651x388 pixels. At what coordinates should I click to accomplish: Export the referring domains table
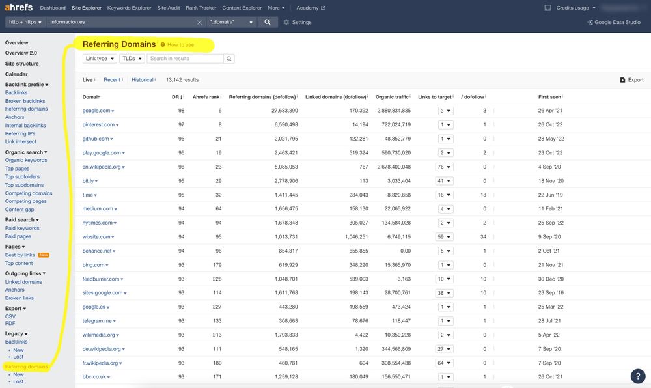pyautogui.click(x=631, y=80)
